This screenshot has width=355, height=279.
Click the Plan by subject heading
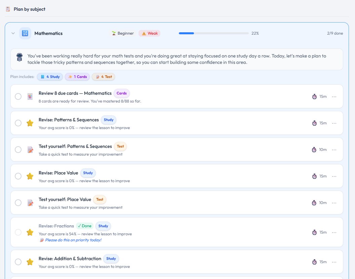[x=30, y=9]
